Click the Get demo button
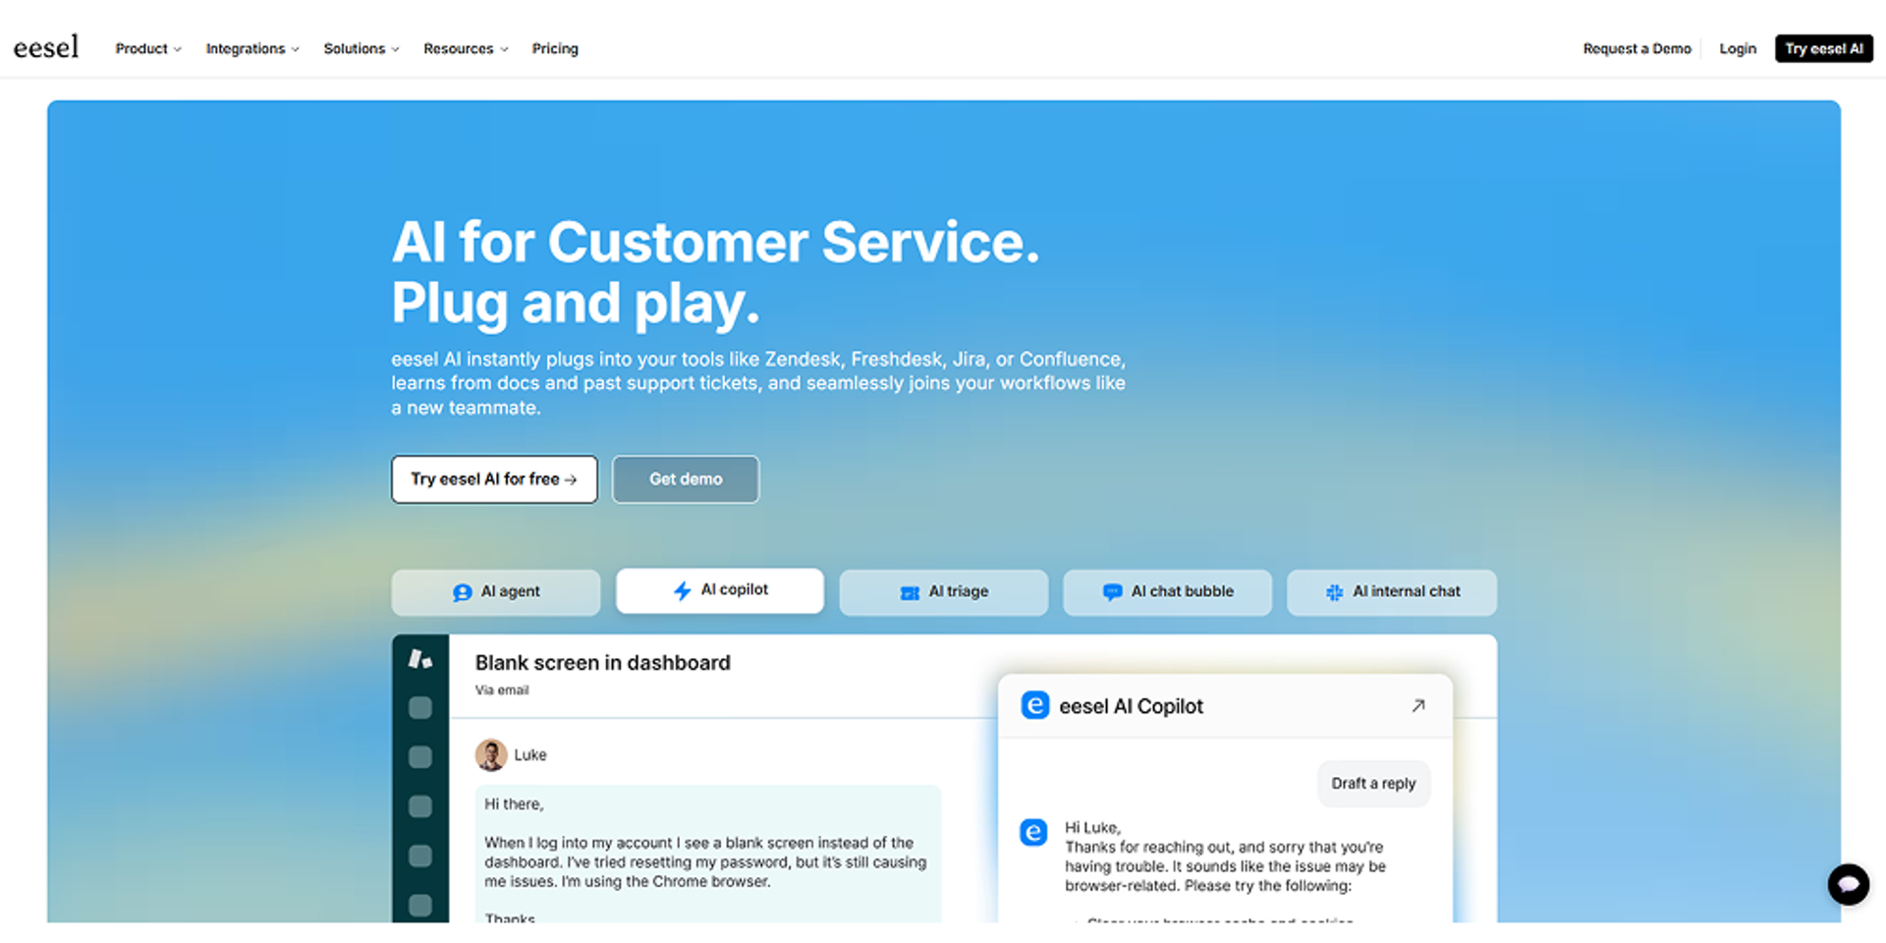The image size is (1886, 943). pos(686,479)
